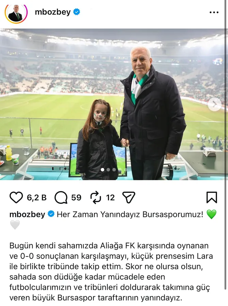Screen dimensions: 228x306
Task: View the 12 reposts count
Action: coord(110,198)
